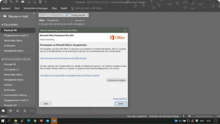Click Verbonden met Microsoft Exchange status text

(164, 116)
